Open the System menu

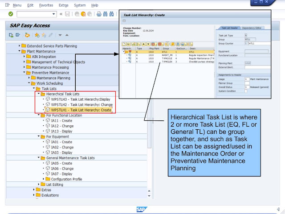point(80,5)
